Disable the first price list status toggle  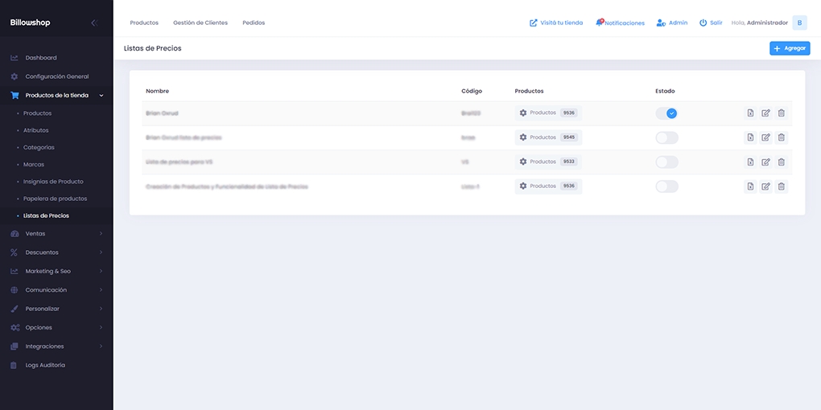click(666, 113)
